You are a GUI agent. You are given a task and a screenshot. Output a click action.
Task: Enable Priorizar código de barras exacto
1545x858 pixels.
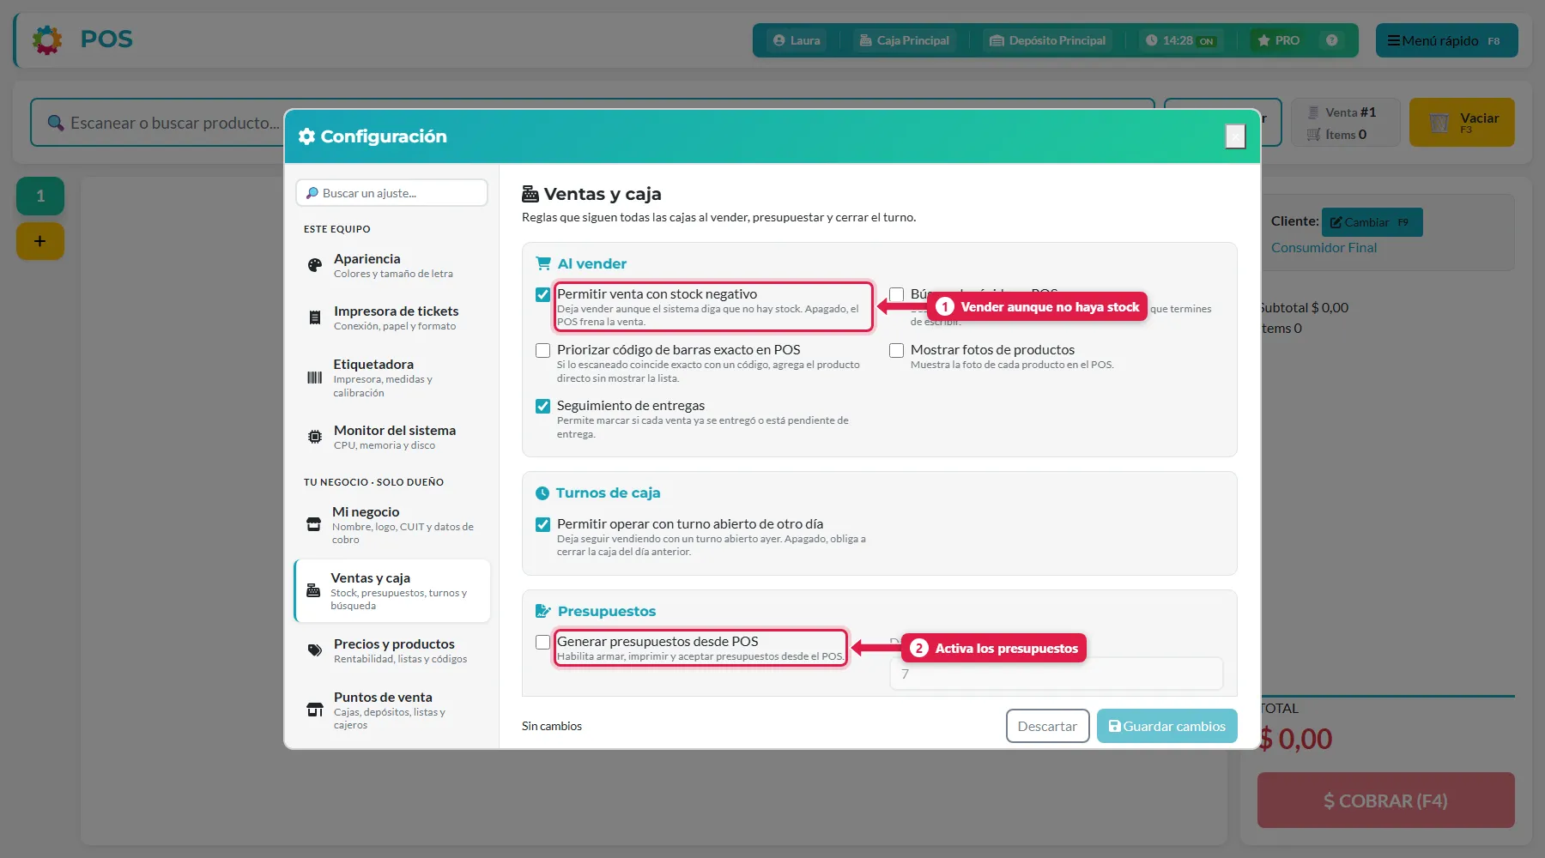pyautogui.click(x=542, y=350)
